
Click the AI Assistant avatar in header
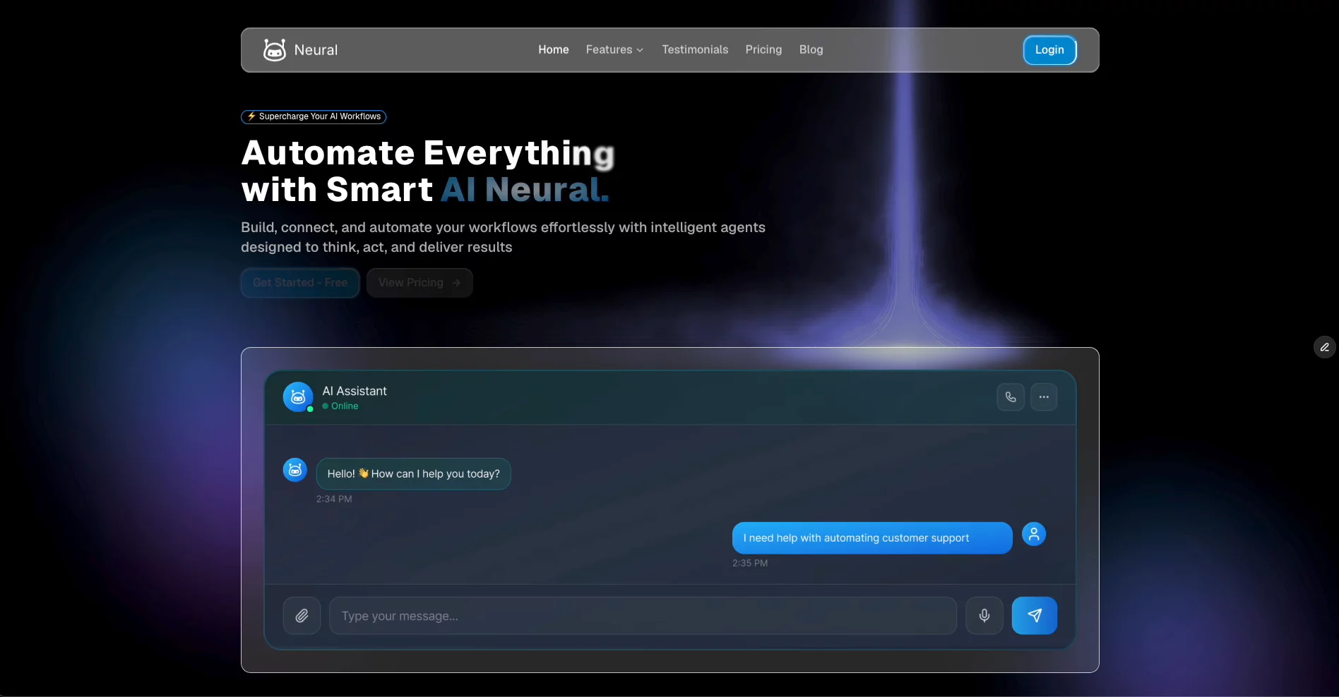coord(298,397)
